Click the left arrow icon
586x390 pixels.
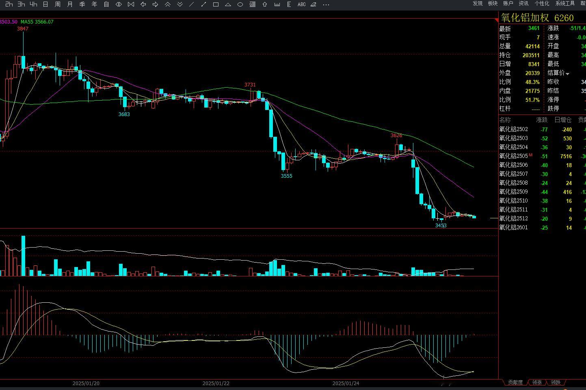point(143,4)
